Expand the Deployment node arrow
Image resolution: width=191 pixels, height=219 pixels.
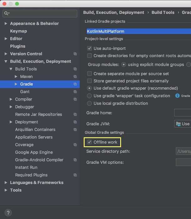pyautogui.click(x=11, y=122)
